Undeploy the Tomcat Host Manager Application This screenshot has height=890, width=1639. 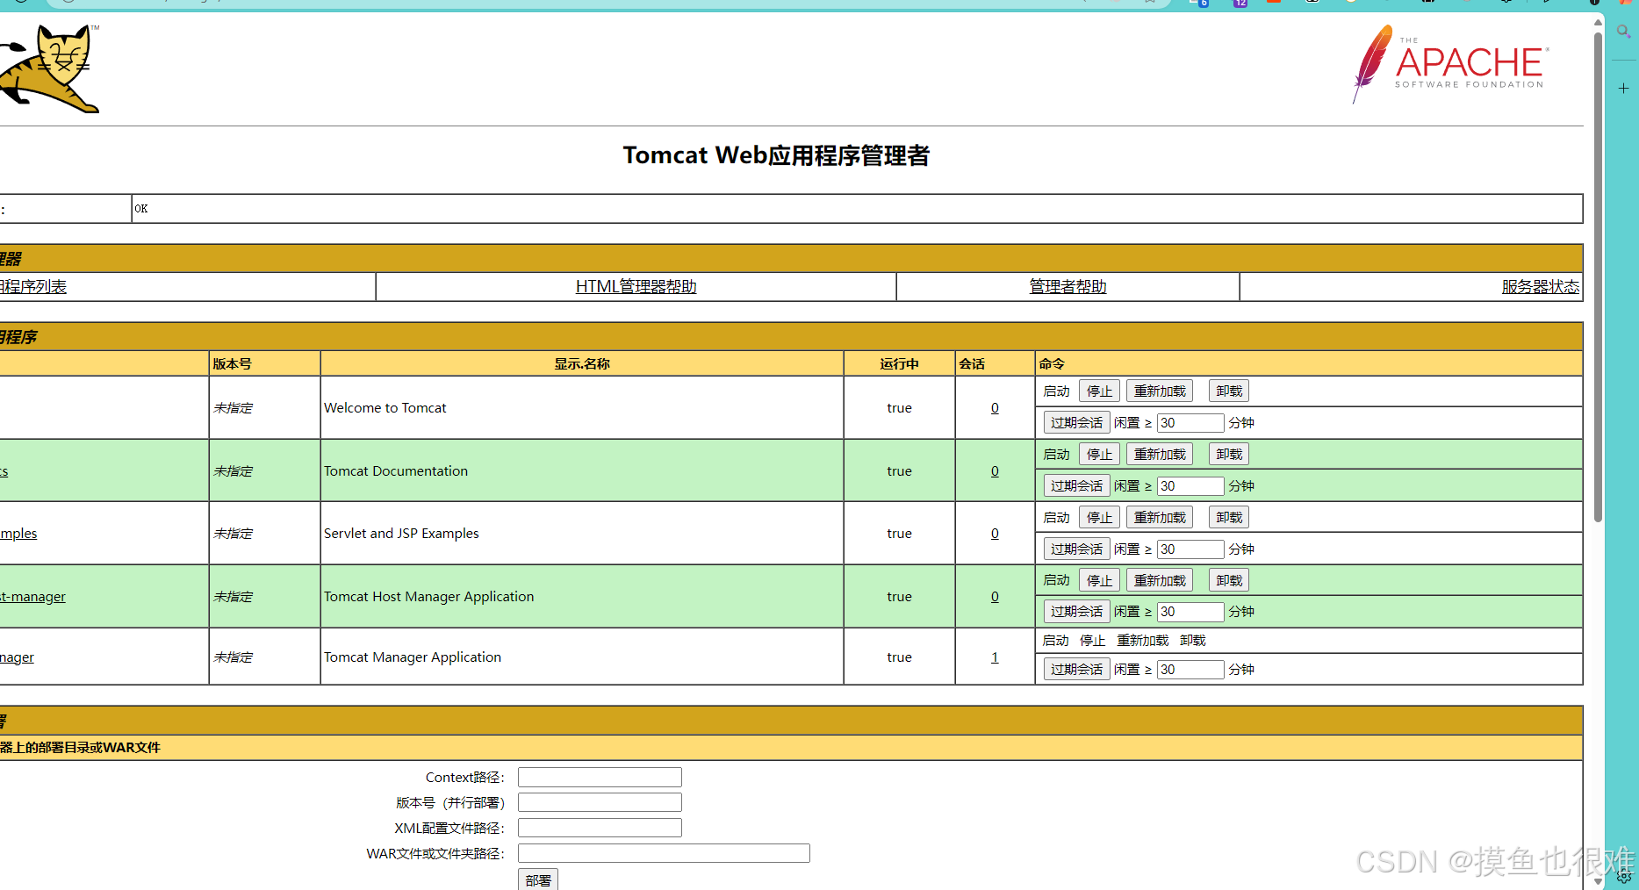click(1229, 581)
